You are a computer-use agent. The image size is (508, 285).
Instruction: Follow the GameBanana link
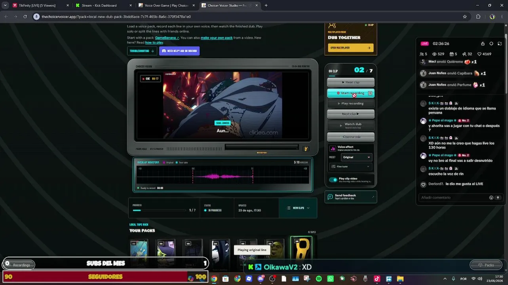pos(167,38)
